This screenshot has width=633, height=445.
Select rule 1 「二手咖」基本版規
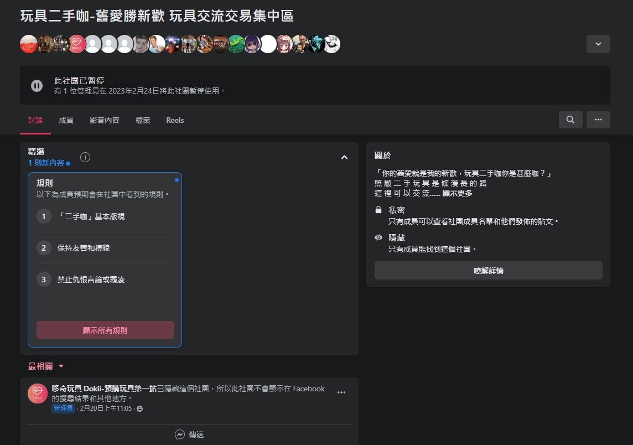pos(105,216)
